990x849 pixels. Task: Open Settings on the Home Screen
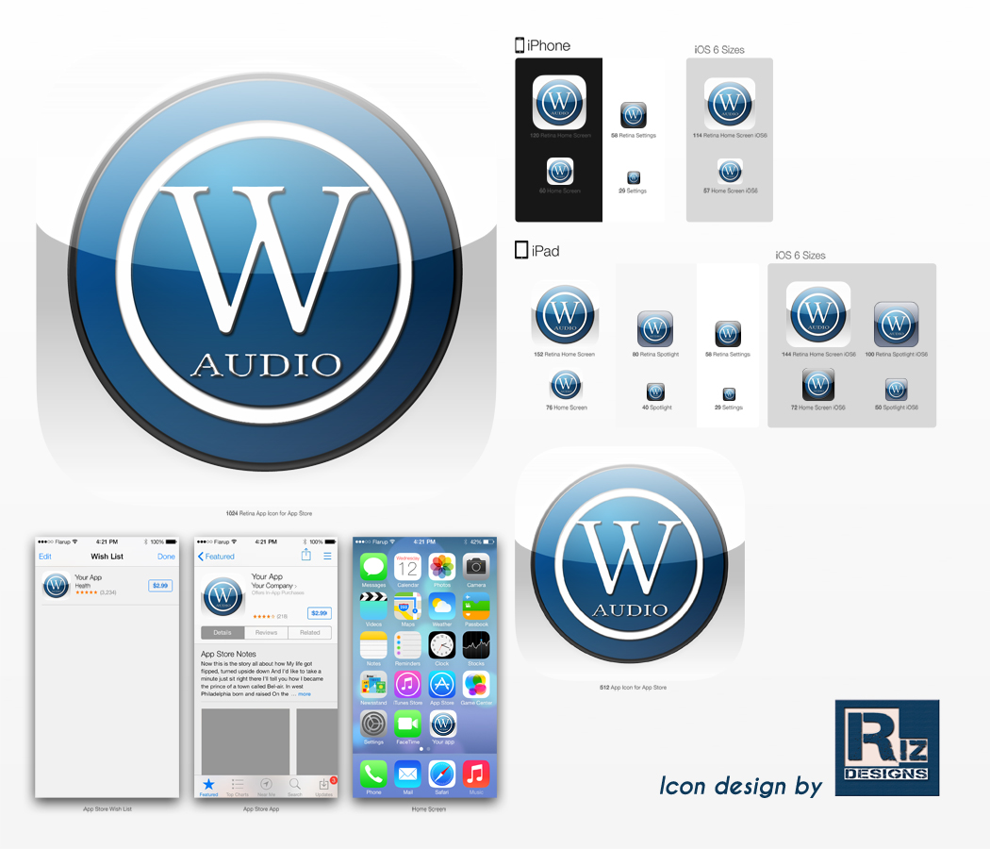[372, 724]
